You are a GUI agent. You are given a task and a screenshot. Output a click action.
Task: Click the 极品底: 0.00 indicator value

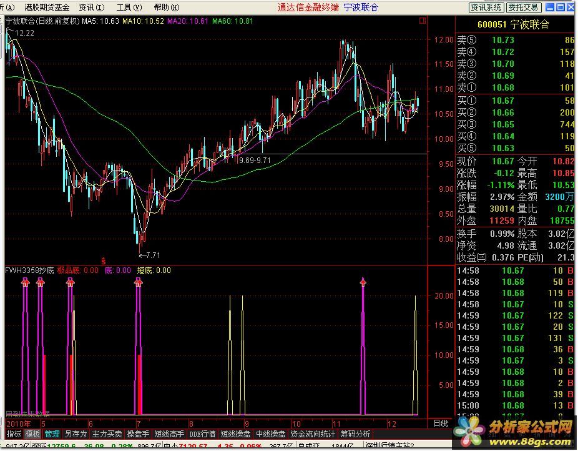pos(78,270)
